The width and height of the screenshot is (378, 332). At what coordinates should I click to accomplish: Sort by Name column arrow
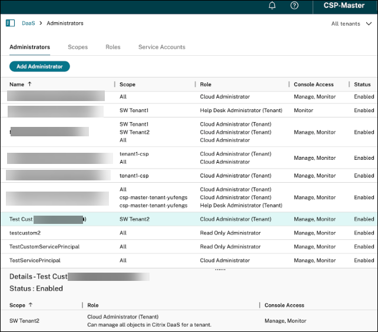[x=30, y=84]
